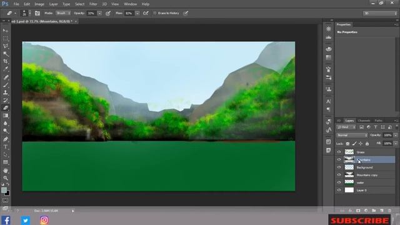Open the layer filter Kind dropdown
Screen dimensions: 400x225
coord(346,127)
